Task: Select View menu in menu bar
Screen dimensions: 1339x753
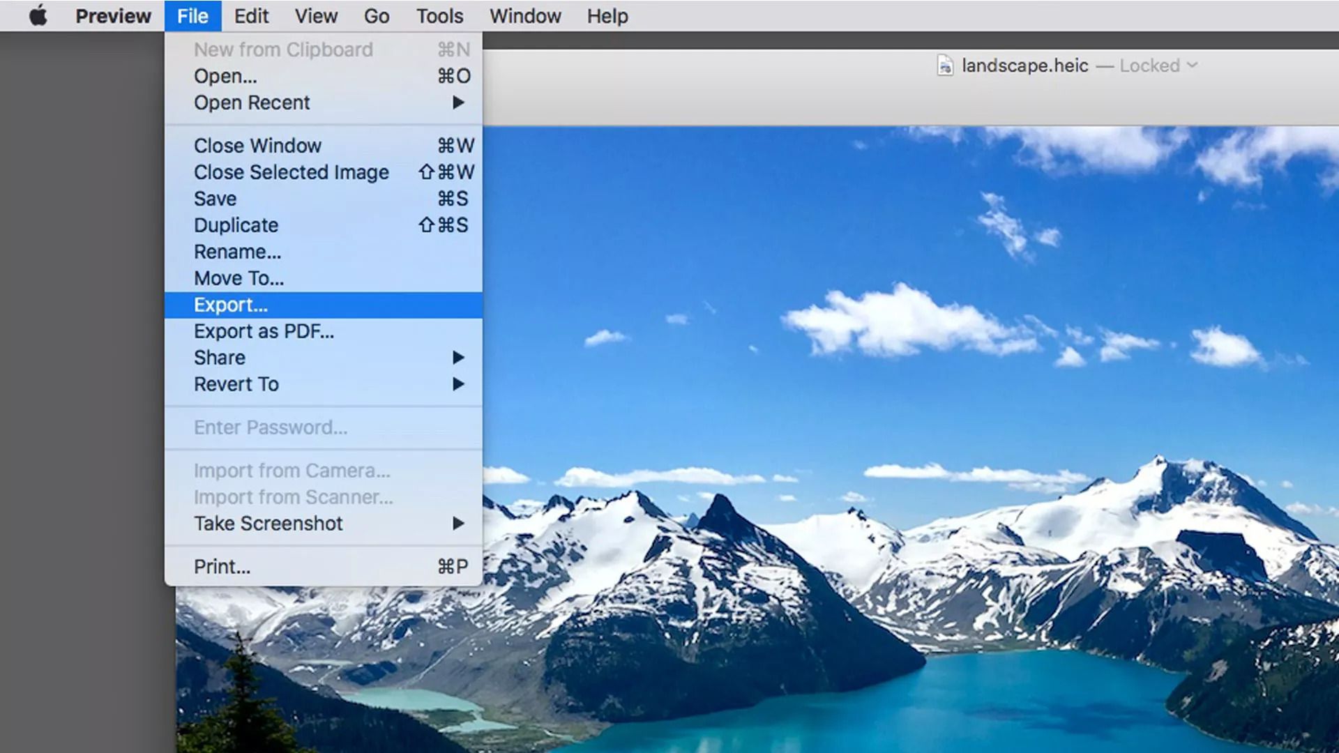Action: pos(317,15)
